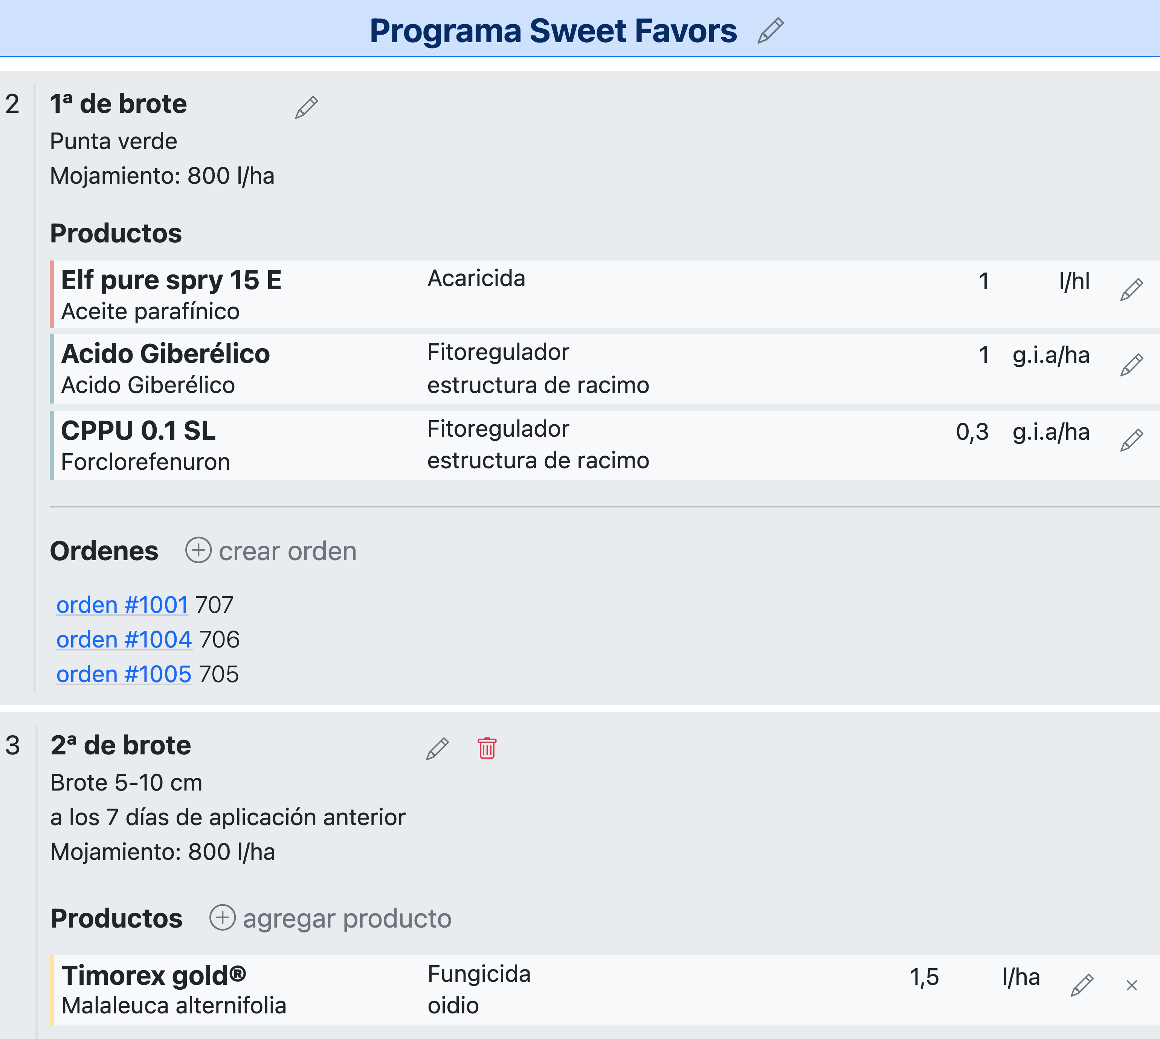This screenshot has width=1160, height=1039.
Task: Open orden #1001 link
Action: pyautogui.click(x=122, y=605)
